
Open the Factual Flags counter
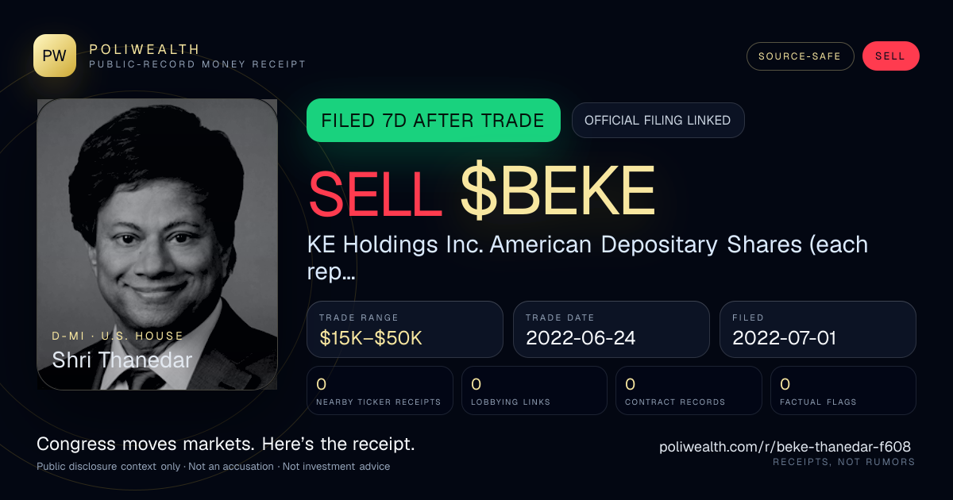pyautogui.click(x=843, y=390)
